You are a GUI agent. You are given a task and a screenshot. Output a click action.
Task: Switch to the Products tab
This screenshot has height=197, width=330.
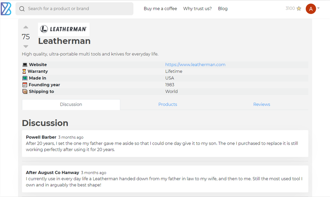pyautogui.click(x=168, y=105)
